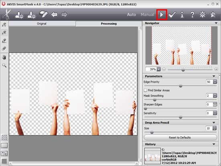
Task: Switch to Manual mode
Action: tap(147, 14)
